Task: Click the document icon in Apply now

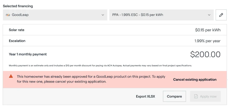Action: (196, 96)
